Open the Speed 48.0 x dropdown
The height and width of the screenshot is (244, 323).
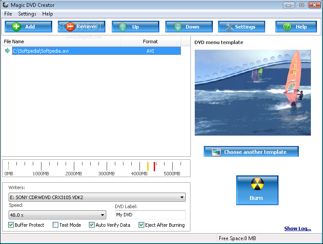pos(57,215)
